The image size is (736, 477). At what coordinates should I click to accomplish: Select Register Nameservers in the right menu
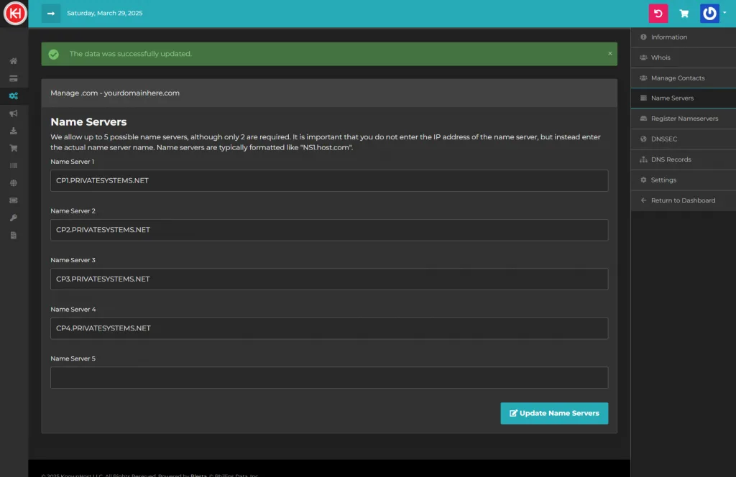(684, 119)
